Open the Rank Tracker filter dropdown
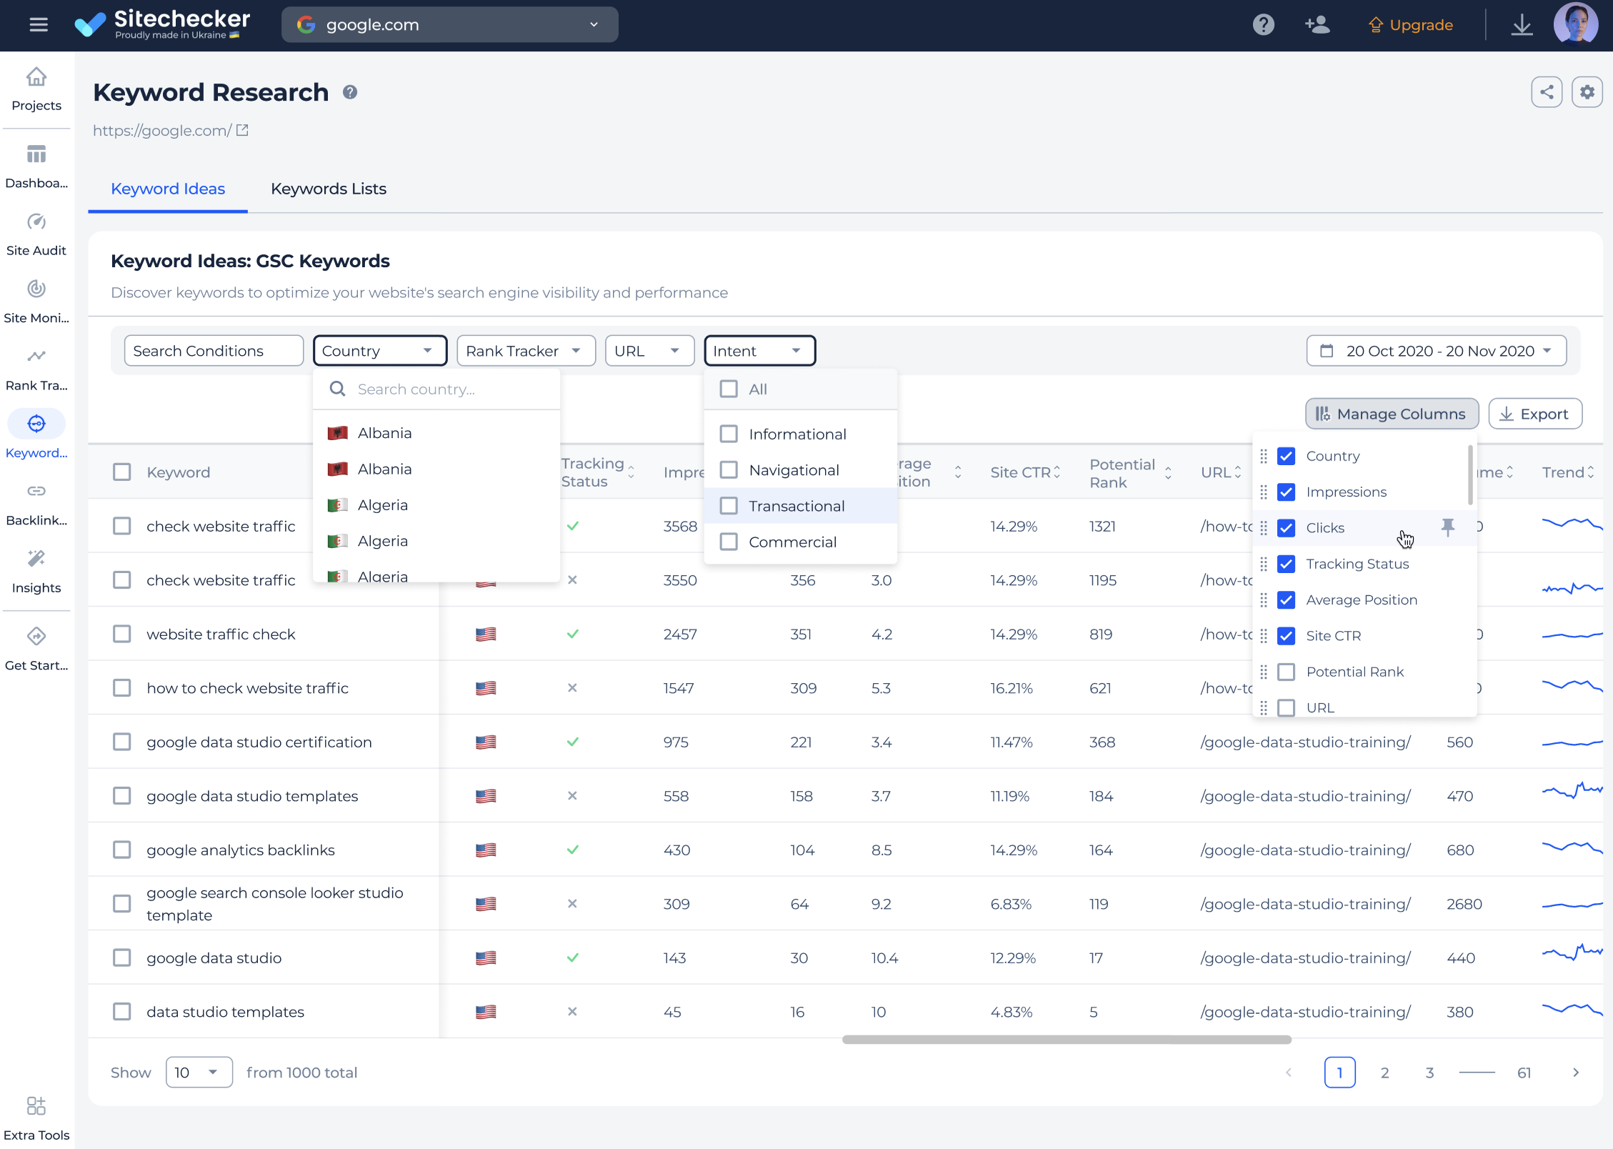The height and width of the screenshot is (1149, 1613). tap(526, 351)
